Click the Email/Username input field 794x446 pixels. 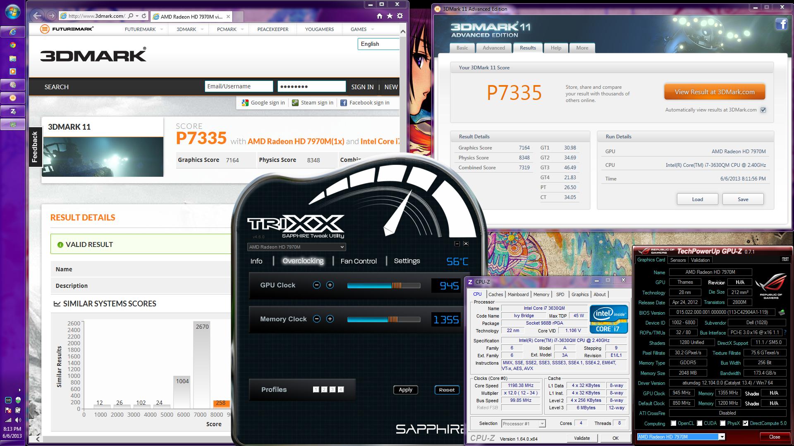239,86
